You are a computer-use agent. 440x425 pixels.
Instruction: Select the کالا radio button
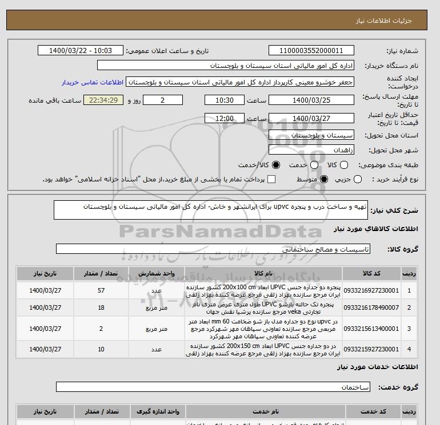tap(344, 165)
